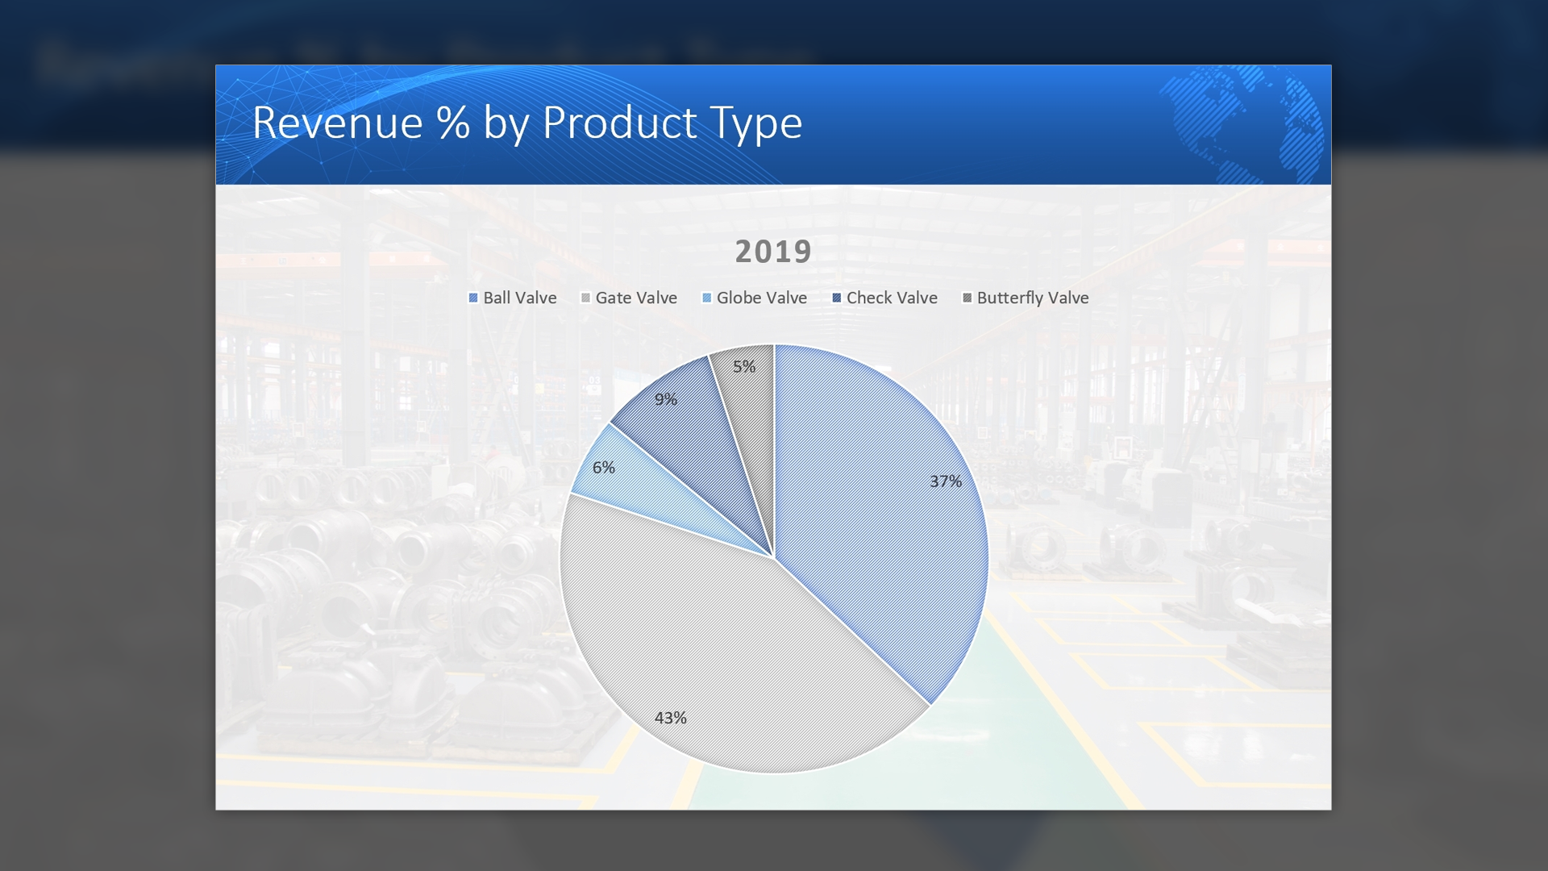Select the Butterfly Valve legend text
1548x871 pixels.
click(x=1032, y=298)
